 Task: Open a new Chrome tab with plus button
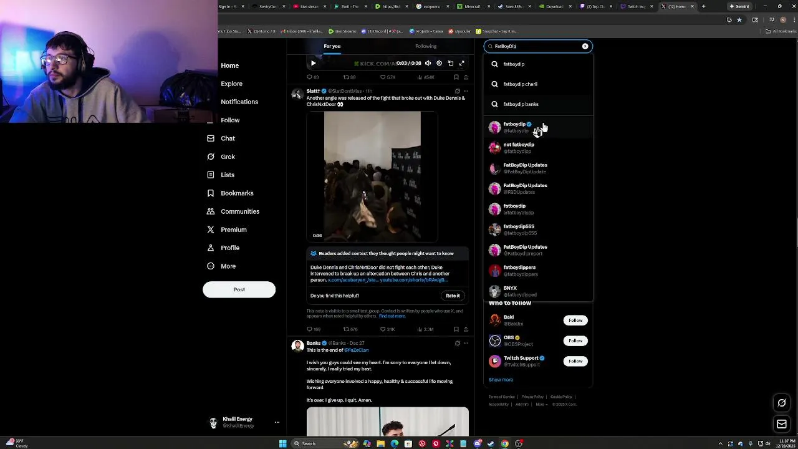tap(703, 6)
